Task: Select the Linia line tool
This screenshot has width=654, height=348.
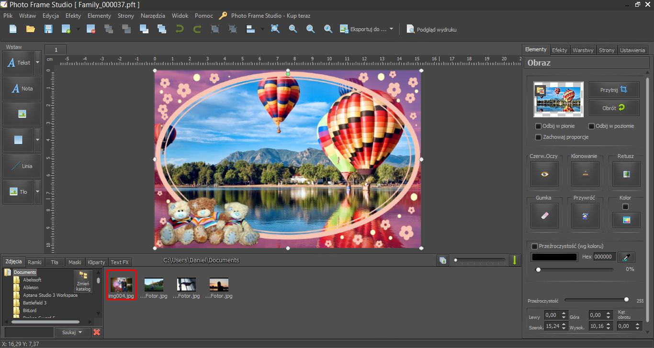Action: [22, 166]
